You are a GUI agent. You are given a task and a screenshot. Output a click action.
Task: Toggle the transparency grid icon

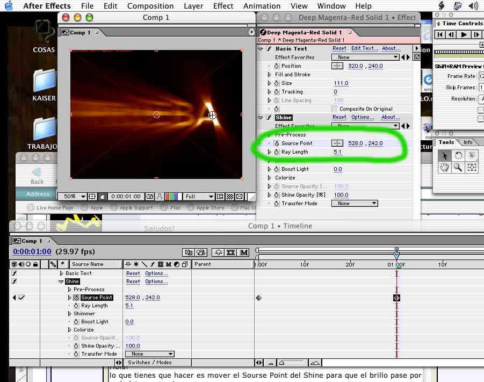pyautogui.click(x=230, y=197)
